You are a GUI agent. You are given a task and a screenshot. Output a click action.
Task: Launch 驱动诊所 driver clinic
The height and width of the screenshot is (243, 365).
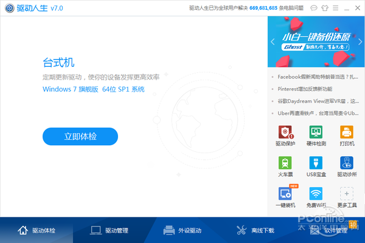[347, 166]
